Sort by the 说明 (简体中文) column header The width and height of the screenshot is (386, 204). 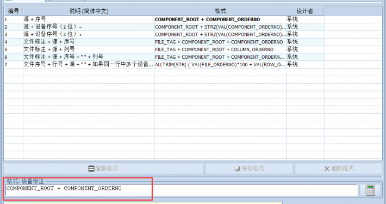coord(89,11)
